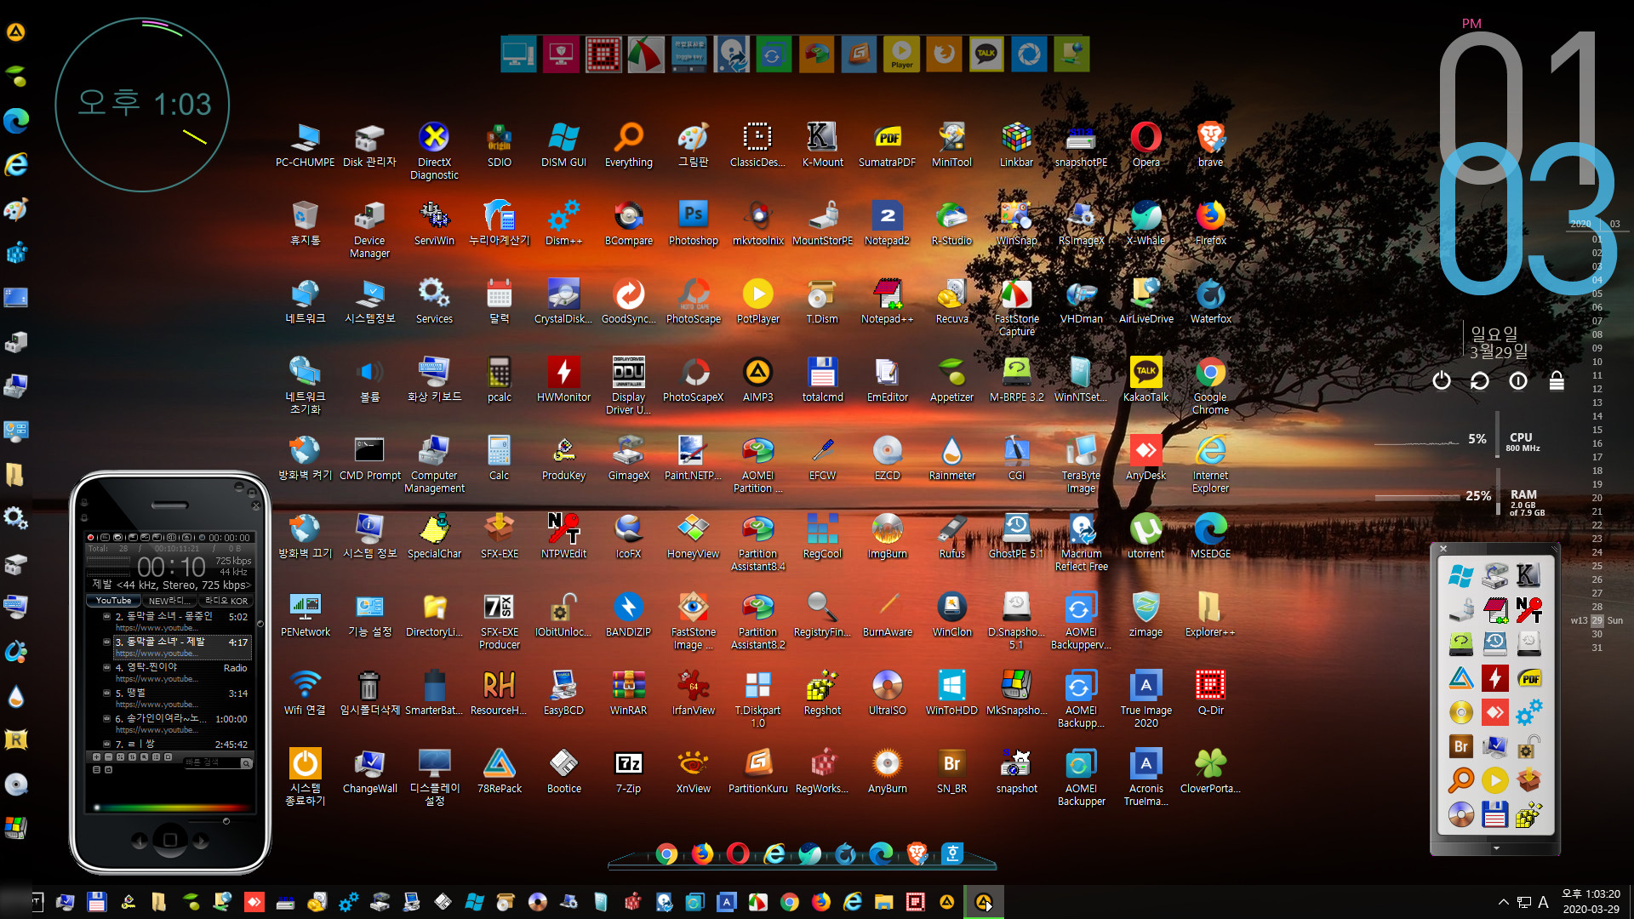This screenshot has height=919, width=1634.
Task: Launch the EasyBCD desktop icon
Action: (x=563, y=693)
